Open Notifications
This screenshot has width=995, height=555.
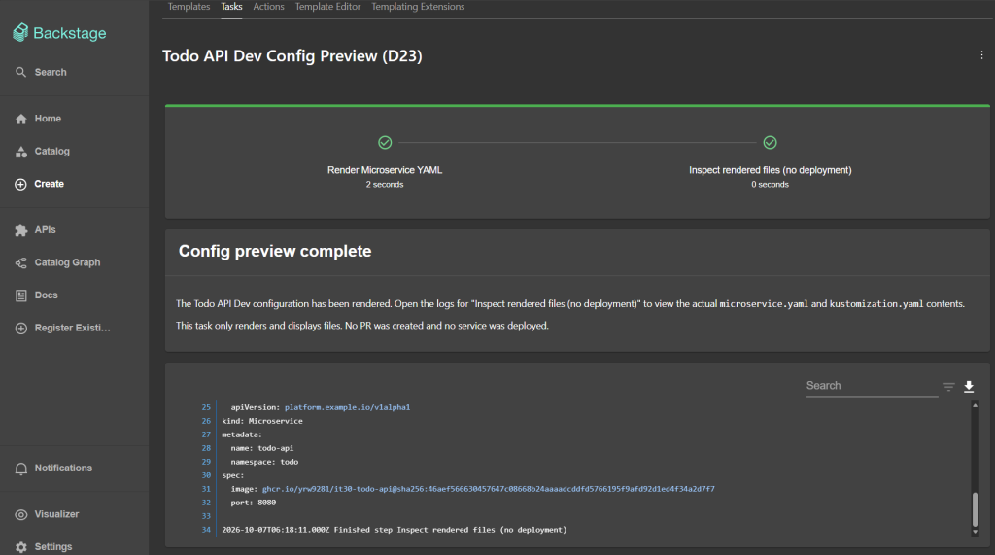coord(54,468)
